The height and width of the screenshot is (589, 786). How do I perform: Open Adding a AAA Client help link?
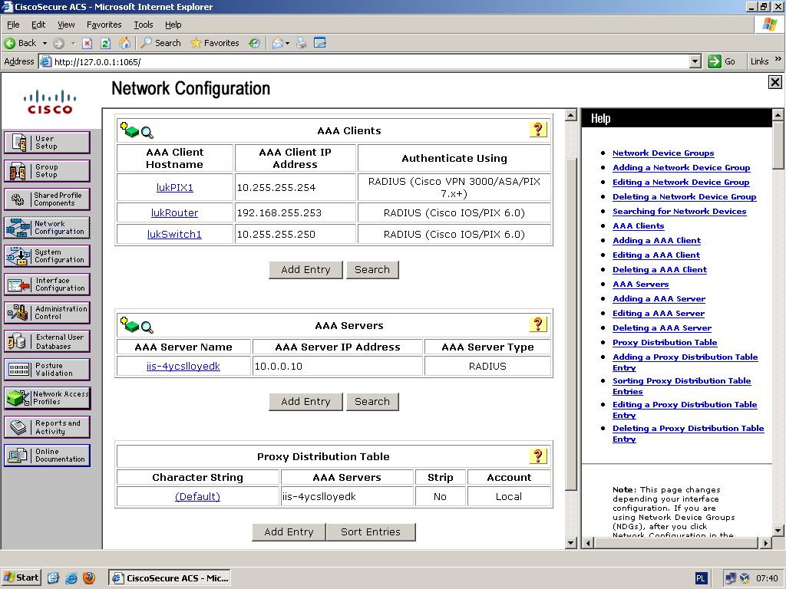tap(657, 240)
